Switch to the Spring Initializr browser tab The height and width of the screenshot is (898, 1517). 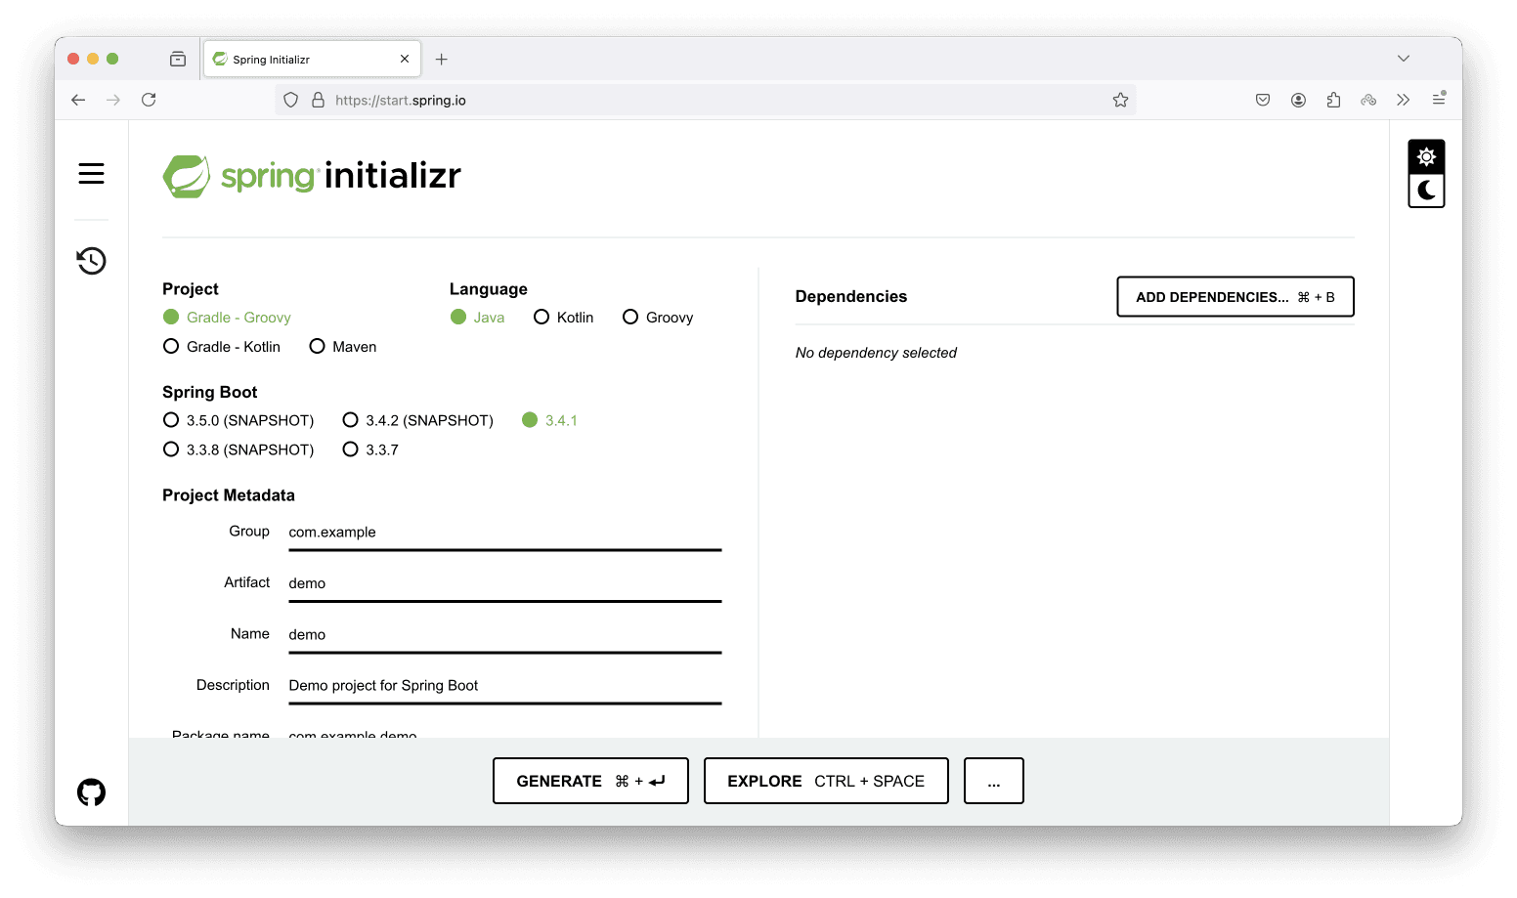point(312,60)
